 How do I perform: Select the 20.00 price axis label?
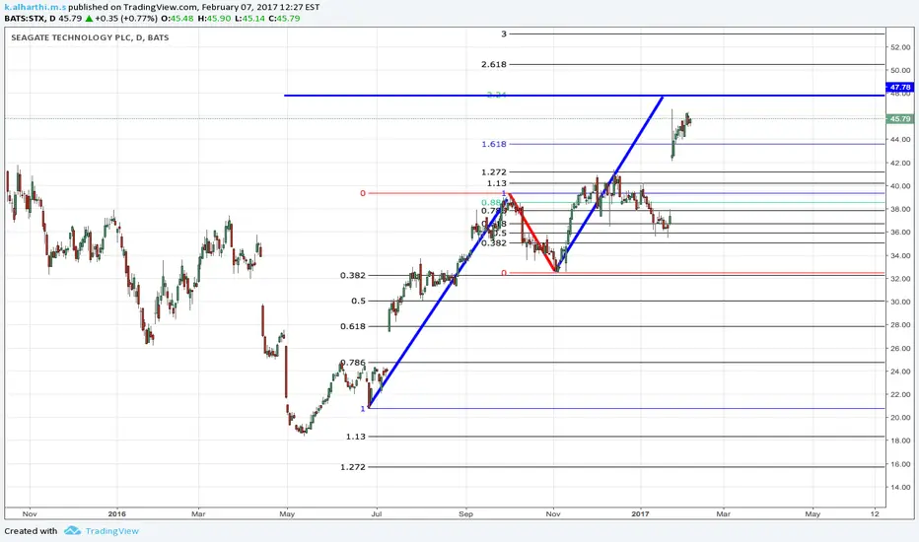tap(901, 418)
